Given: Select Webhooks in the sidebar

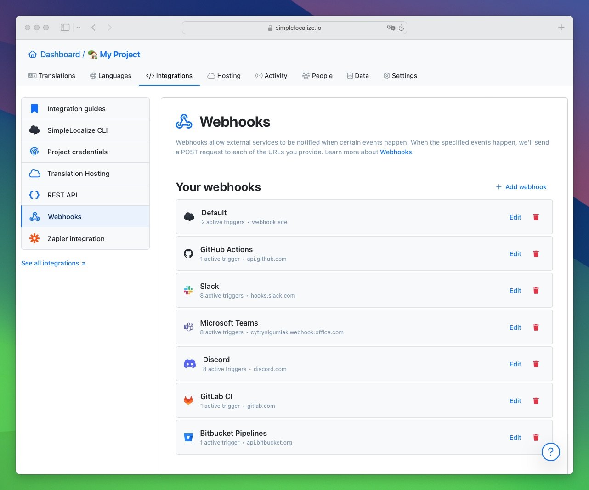Looking at the screenshot, I should [x=85, y=217].
